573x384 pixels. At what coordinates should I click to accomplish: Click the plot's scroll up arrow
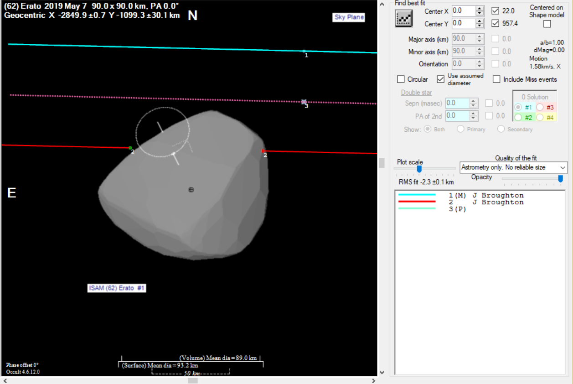coord(381,4)
